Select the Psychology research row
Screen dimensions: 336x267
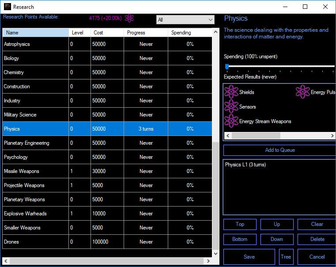107,157
